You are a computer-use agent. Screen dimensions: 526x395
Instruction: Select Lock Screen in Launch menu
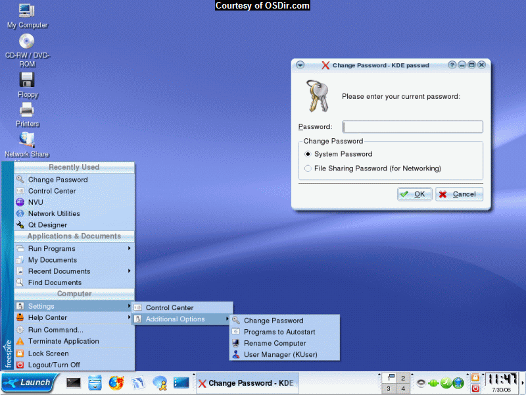tap(74, 354)
